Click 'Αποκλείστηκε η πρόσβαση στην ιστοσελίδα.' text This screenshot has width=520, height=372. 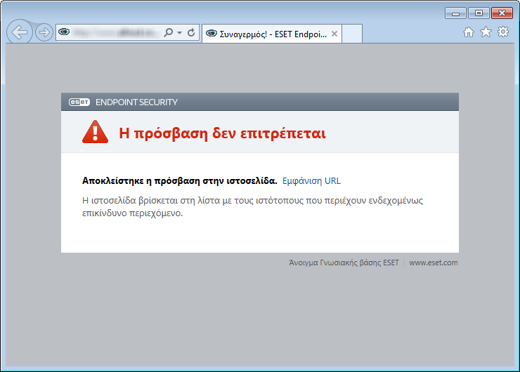(179, 181)
